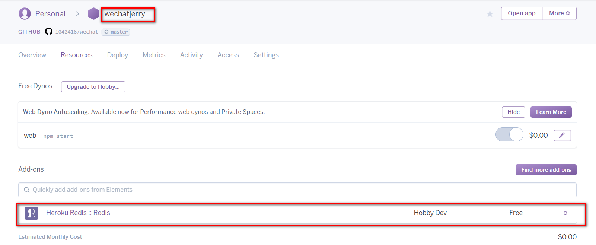
Task: Click the Heroku Redis add-on icon
Action: [31, 213]
